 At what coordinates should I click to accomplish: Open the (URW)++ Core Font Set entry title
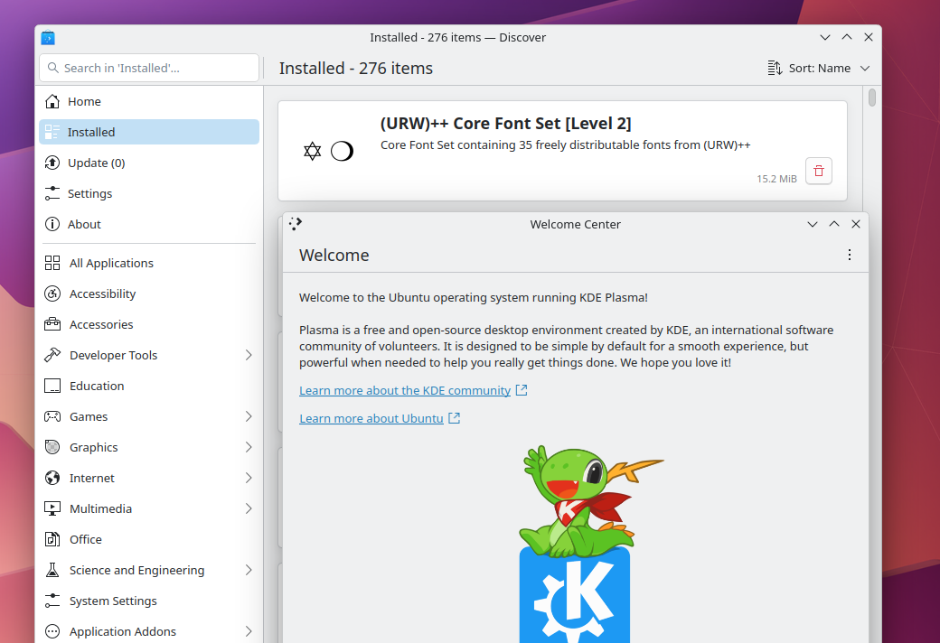505,124
